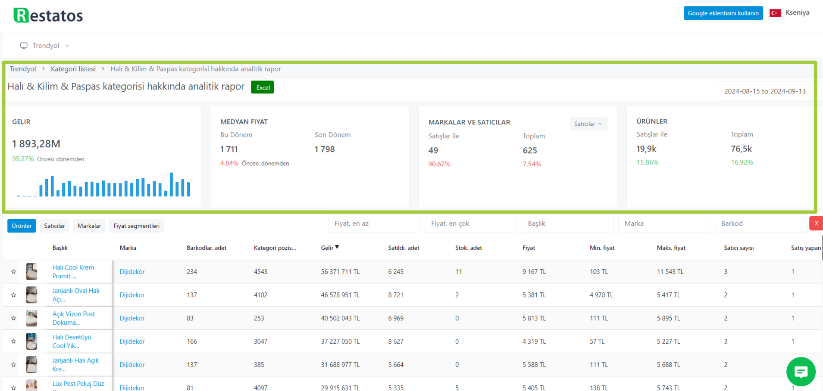Switch to the Fiyat segmentleri tab

pos(136,226)
